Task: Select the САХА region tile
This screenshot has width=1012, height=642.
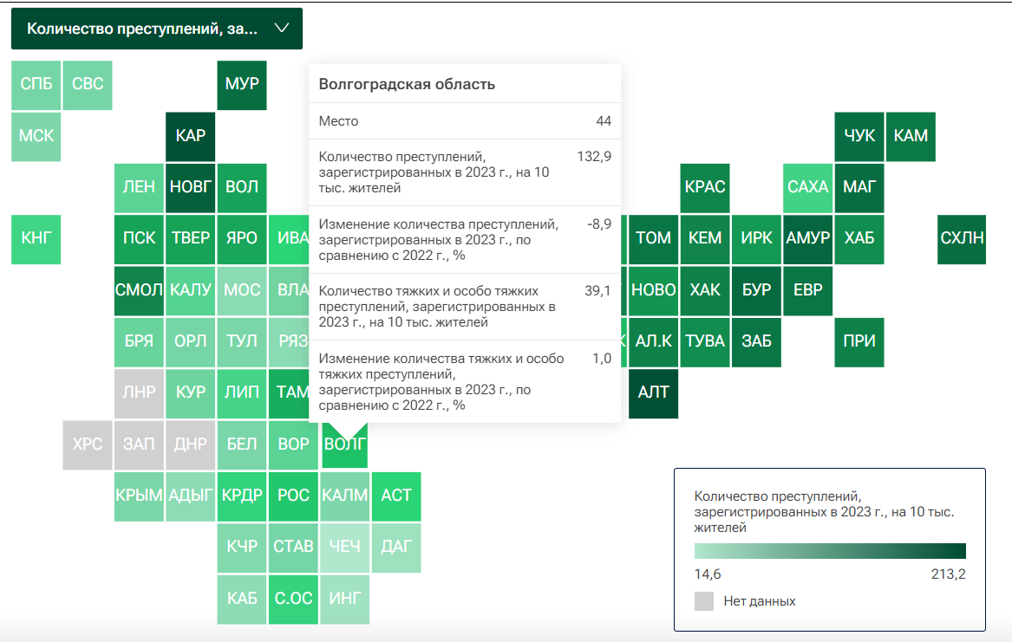Action: point(807,187)
